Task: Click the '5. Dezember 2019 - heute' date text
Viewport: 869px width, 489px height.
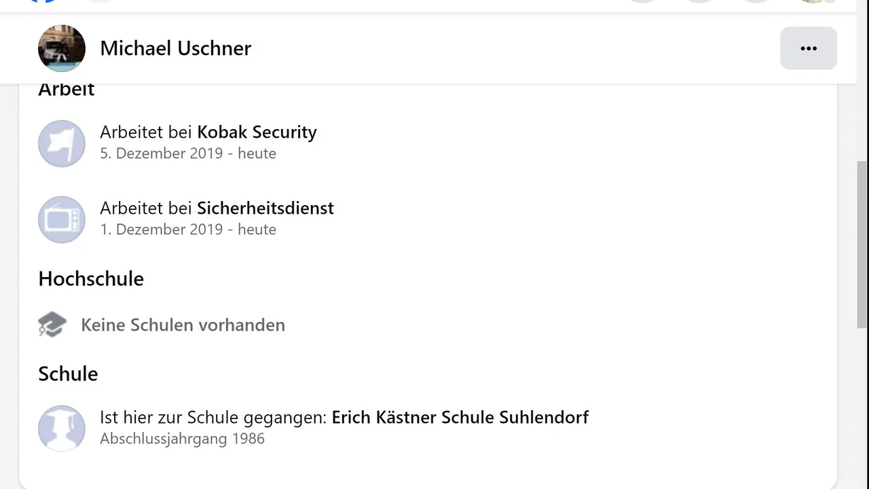Action: [188, 153]
